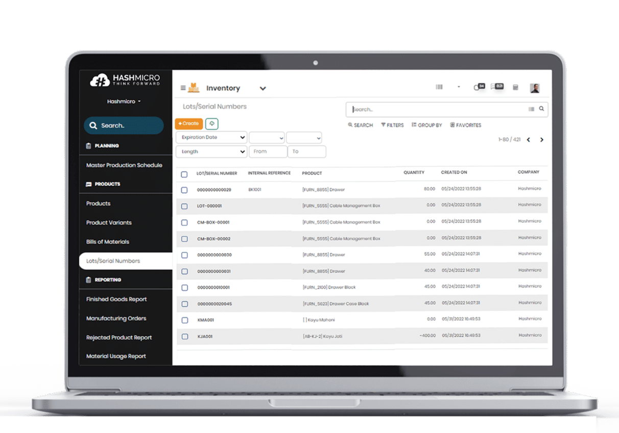Click the Planning section clipboard icon
Screen dimensions: 619x433
click(x=89, y=146)
